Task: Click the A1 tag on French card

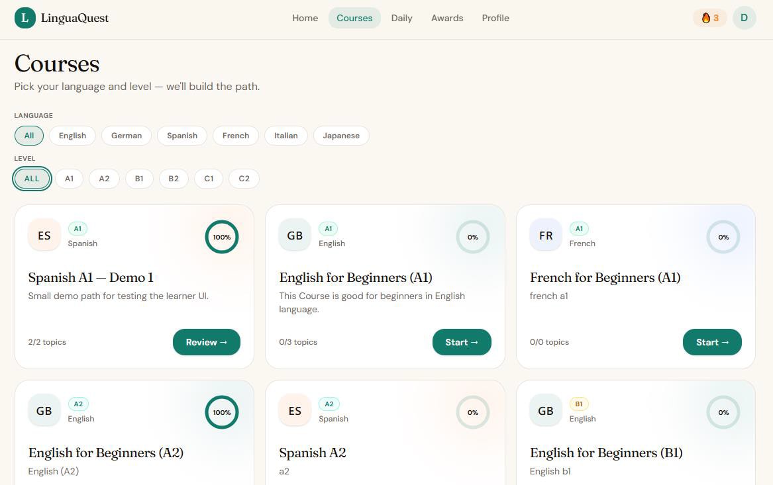Action: pos(580,228)
